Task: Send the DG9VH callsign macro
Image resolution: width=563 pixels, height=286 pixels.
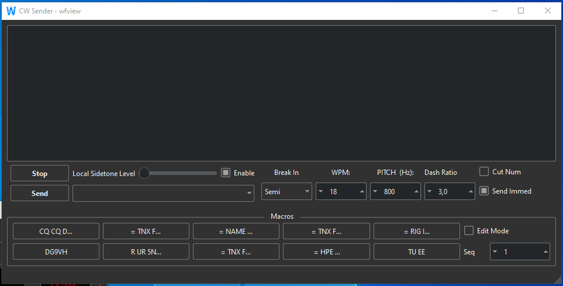Action: 56,251
